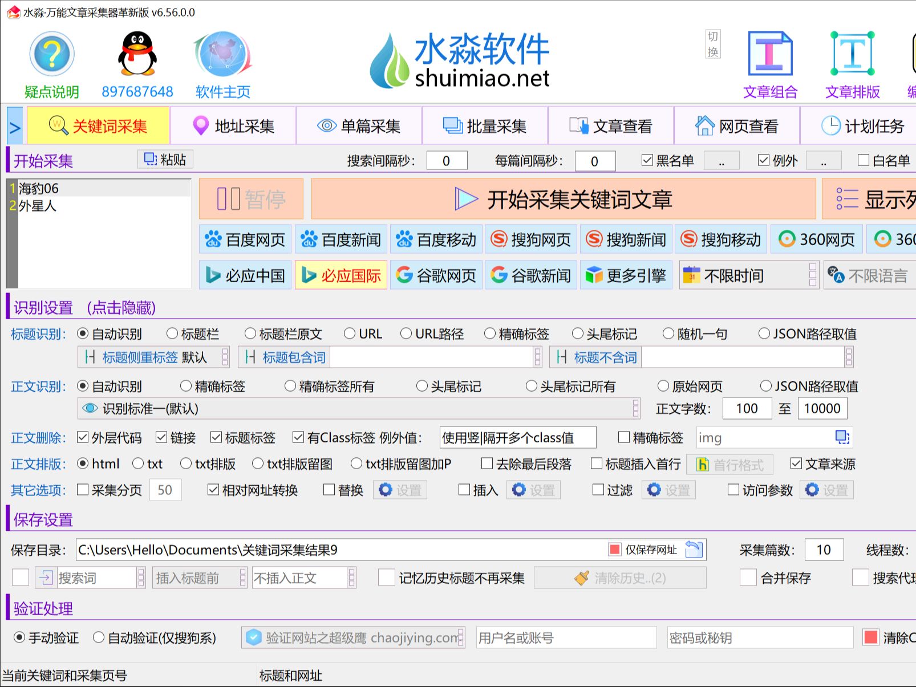The image size is (916, 687).
Task: Switch to 文章查看 tab
Action: (x=611, y=126)
